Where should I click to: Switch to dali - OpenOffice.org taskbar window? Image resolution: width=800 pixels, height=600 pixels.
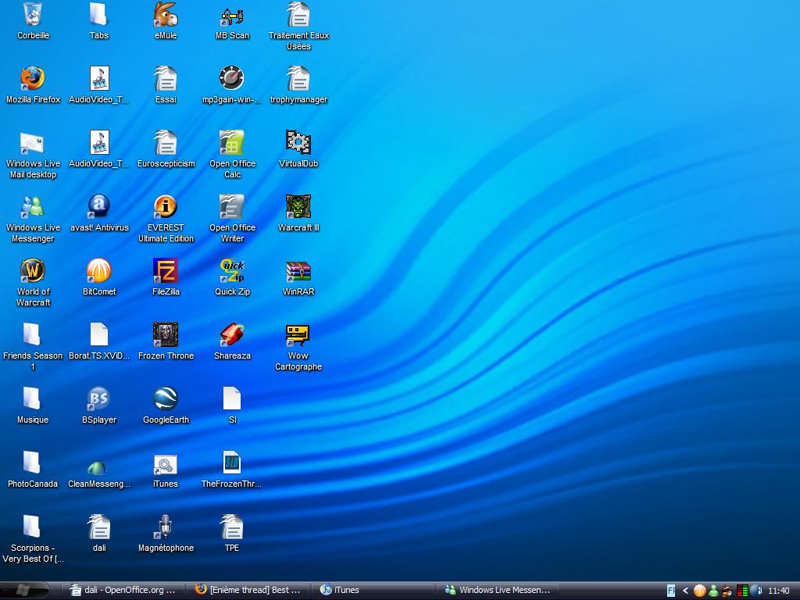coord(122,591)
